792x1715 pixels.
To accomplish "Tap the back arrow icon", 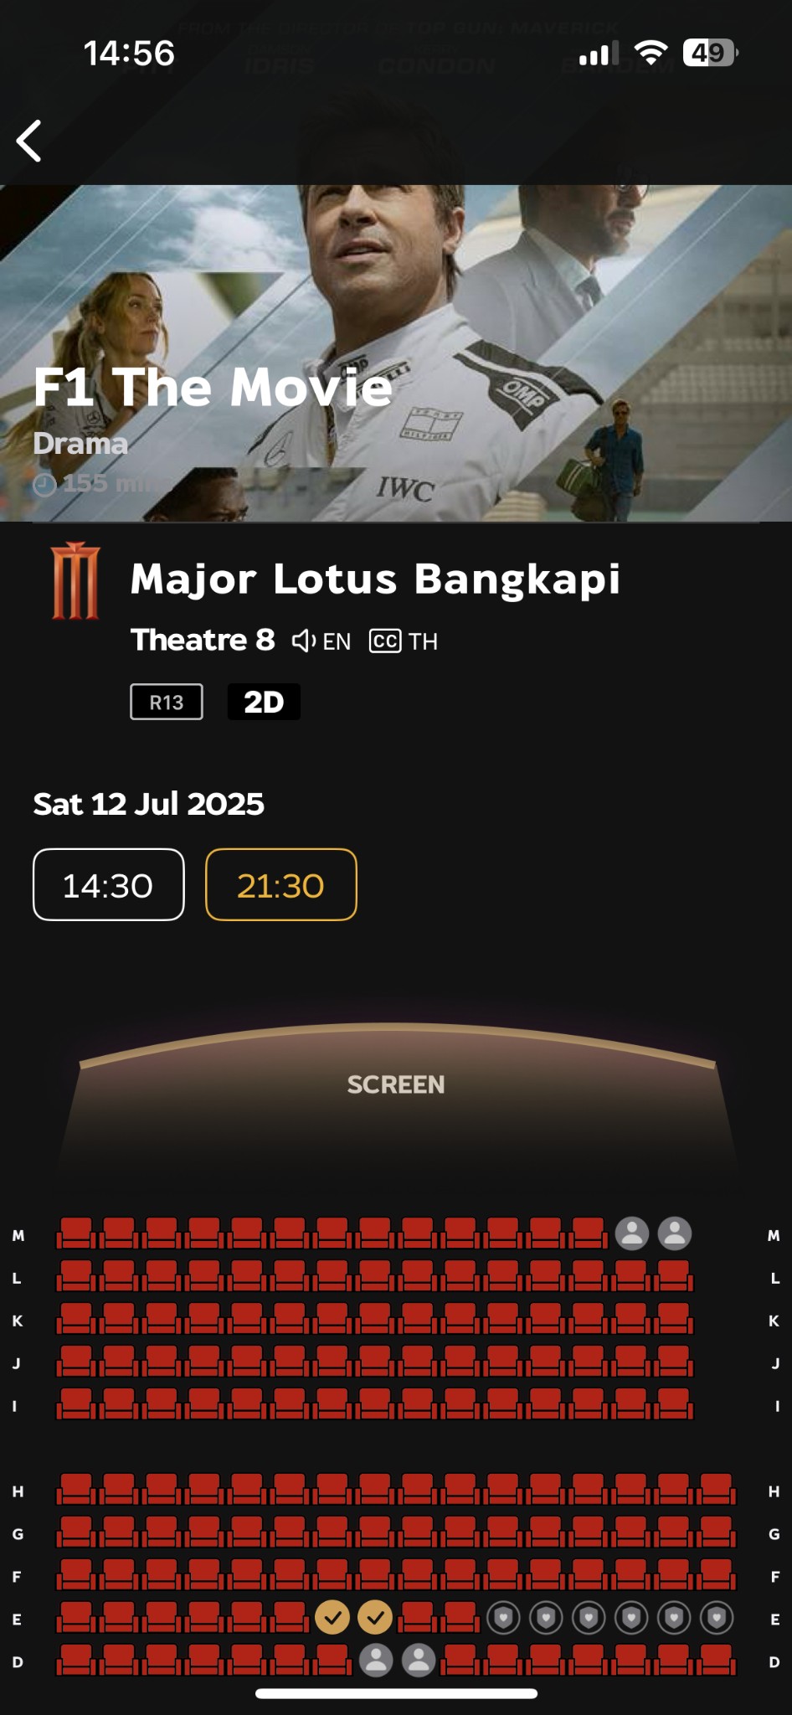I will coord(29,140).
